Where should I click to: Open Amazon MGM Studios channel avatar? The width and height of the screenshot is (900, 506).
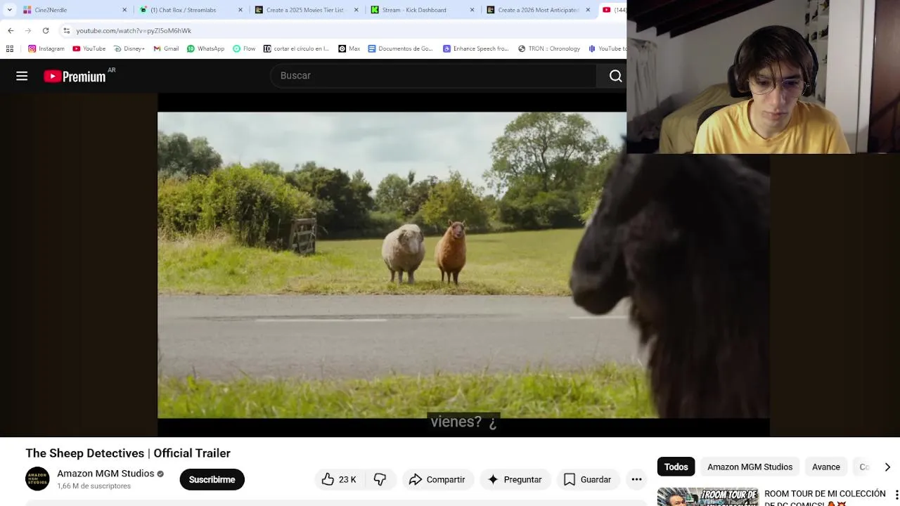[38, 479]
